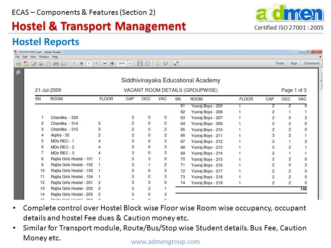Click the 143% zoom value field
This screenshot has width=331, height=248.
pos(122,63)
